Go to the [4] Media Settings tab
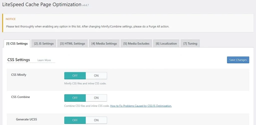Screen dimensions: 256x125 click(x=104, y=44)
